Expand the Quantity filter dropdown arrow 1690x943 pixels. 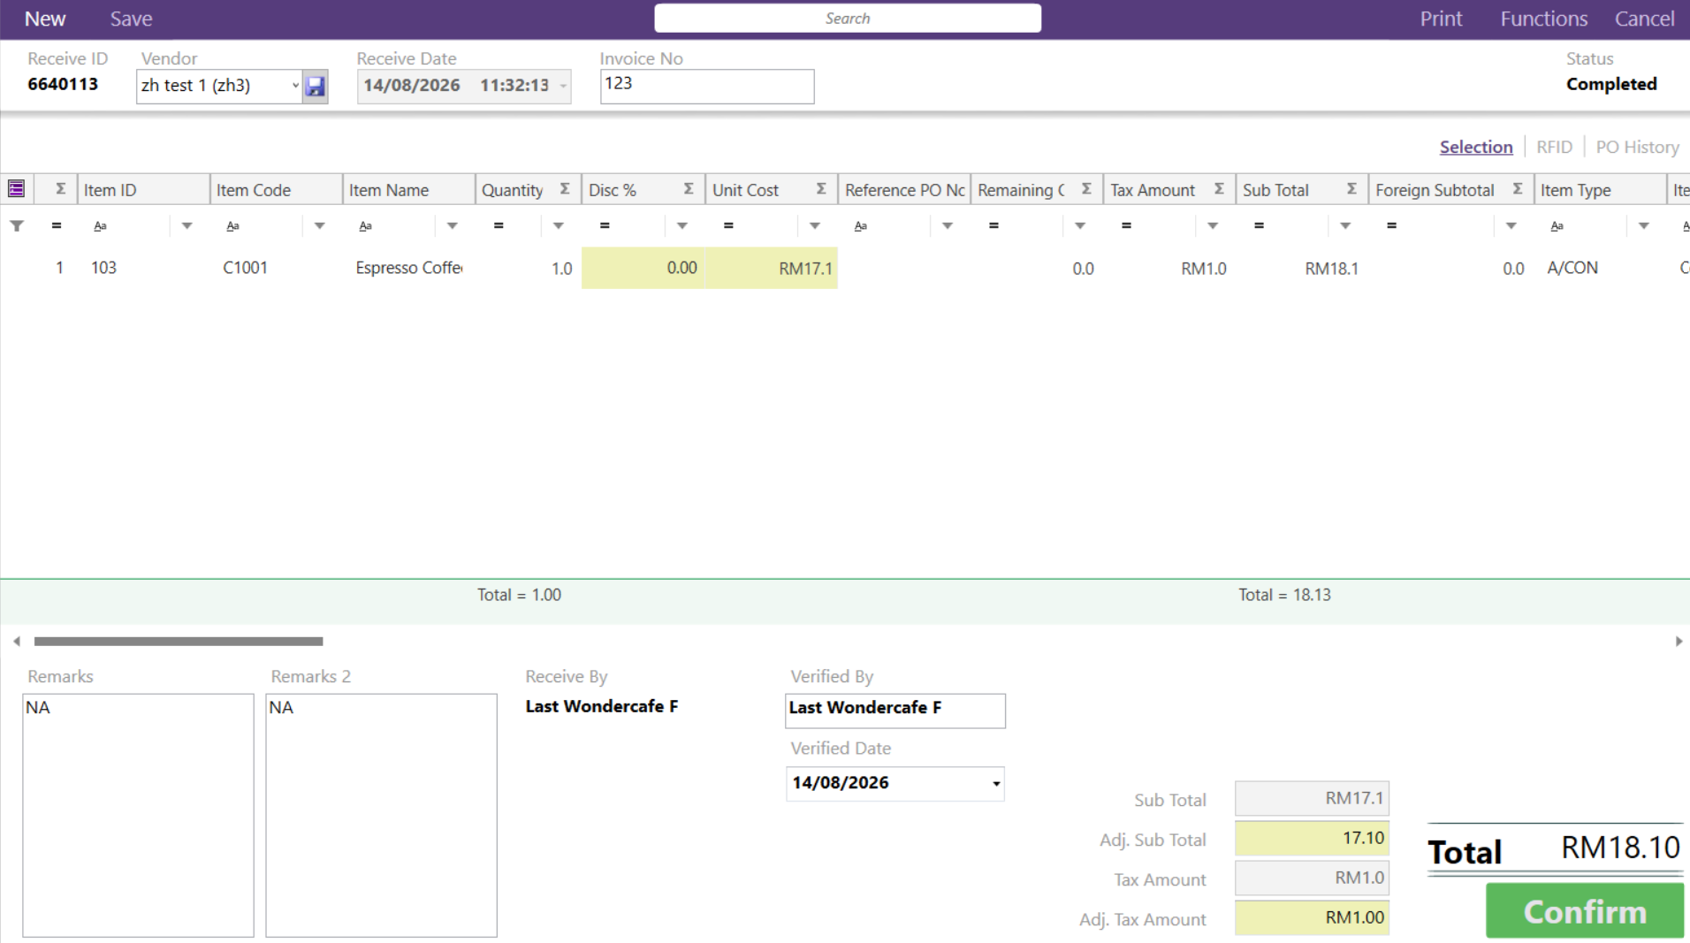[x=558, y=226]
